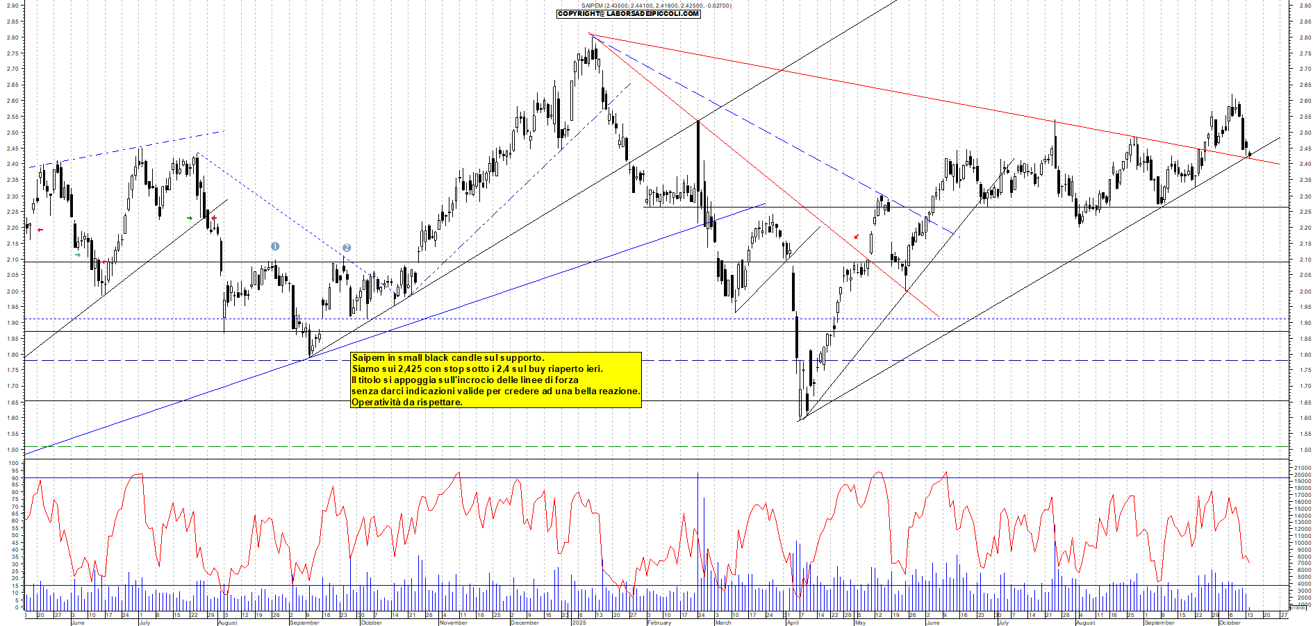Select the red diagonal arrow near the May candles
1313x626 pixels.
pos(857,237)
